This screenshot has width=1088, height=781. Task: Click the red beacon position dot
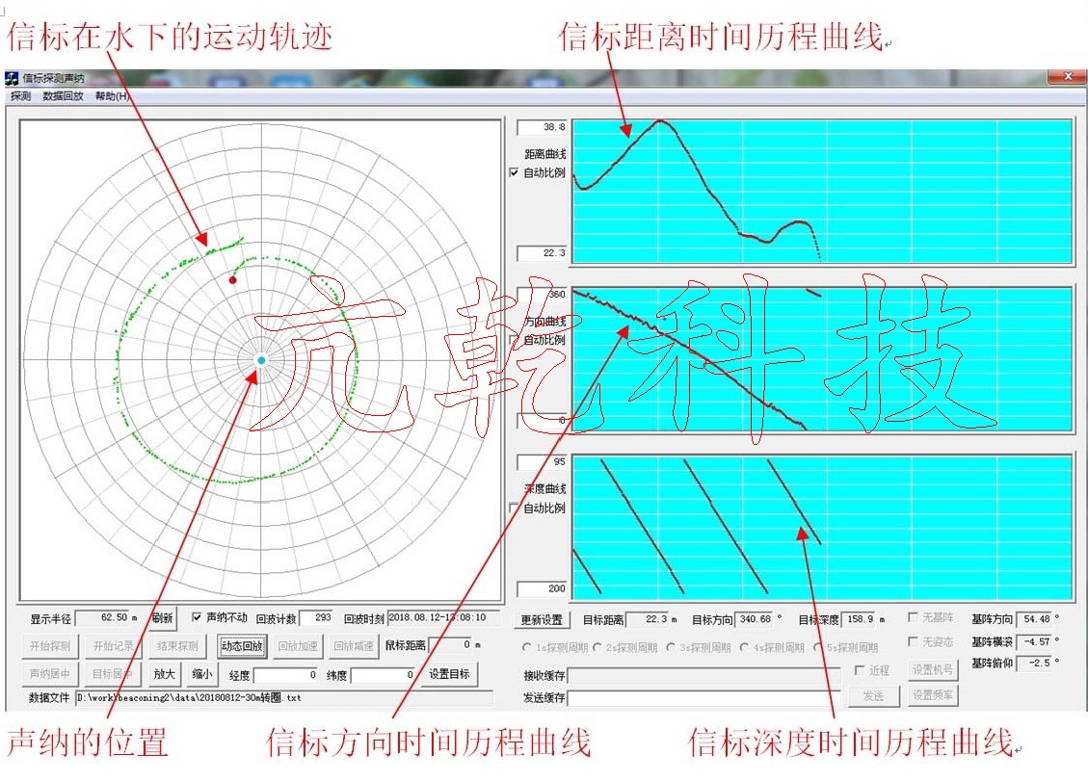tap(232, 280)
